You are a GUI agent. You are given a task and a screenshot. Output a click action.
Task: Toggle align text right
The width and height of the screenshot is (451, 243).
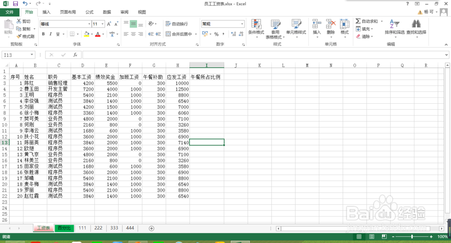(x=141, y=34)
